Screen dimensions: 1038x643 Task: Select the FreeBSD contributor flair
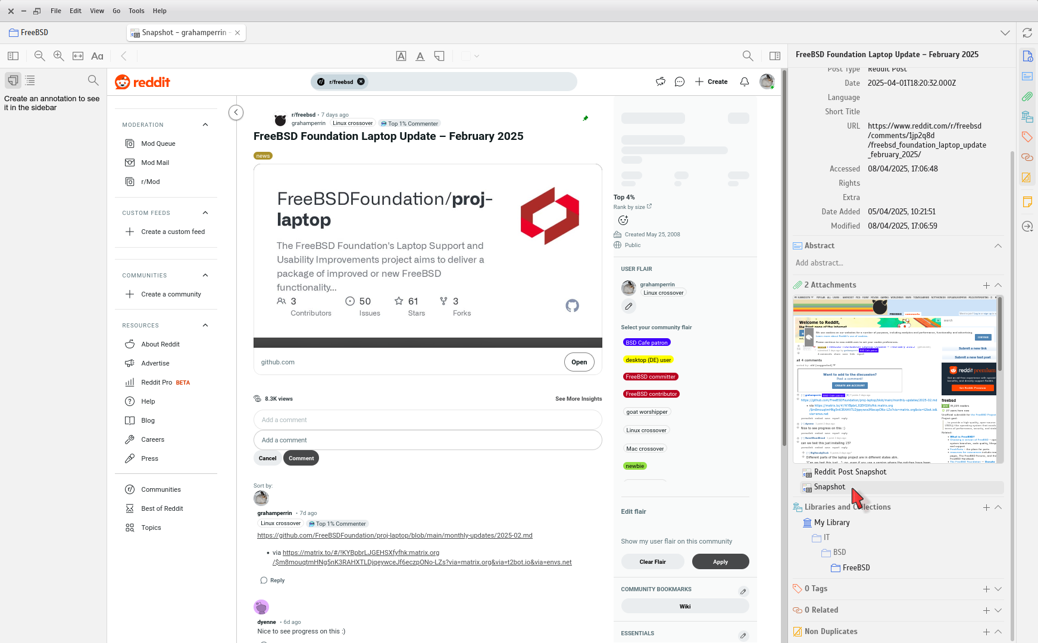[x=651, y=394]
